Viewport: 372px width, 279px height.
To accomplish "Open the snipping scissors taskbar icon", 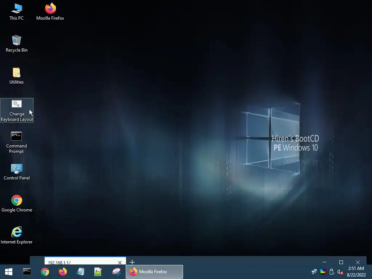I will 116,272.
